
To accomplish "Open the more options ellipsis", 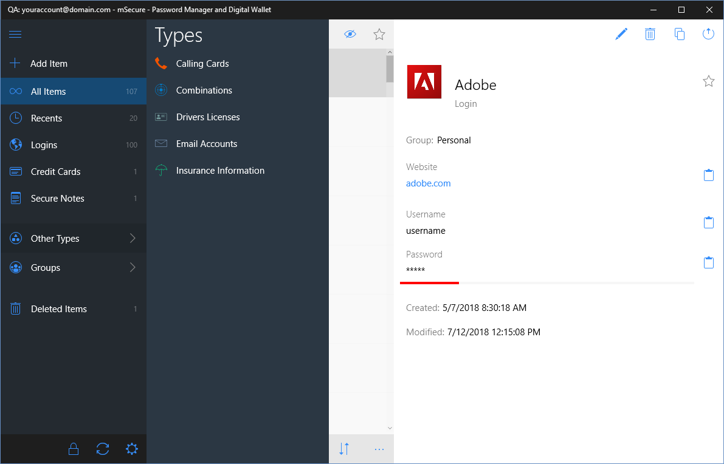I will coord(379,449).
